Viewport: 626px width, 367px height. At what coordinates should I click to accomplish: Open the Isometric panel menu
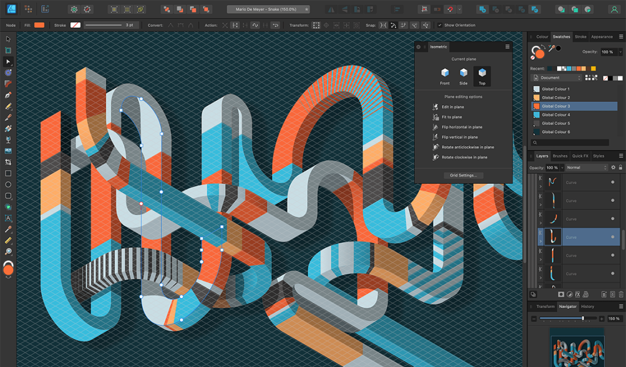coord(507,46)
